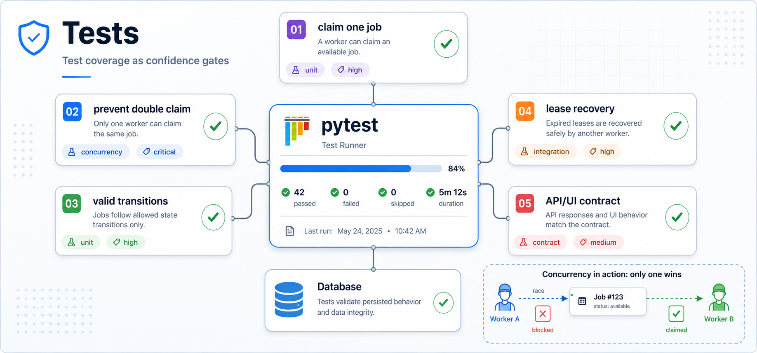Viewport: 757px width, 353px height.
Task: Click the check icon beside 5m 12s duration
Action: pyautogui.click(x=430, y=192)
